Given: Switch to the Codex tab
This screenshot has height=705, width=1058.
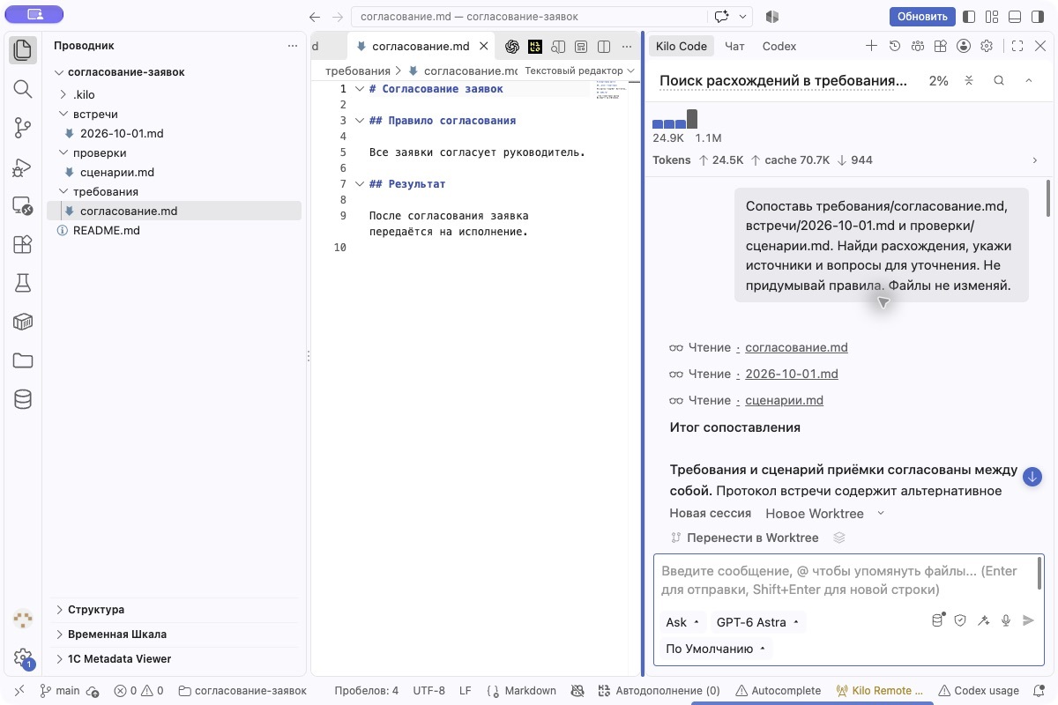Looking at the screenshot, I should point(779,46).
